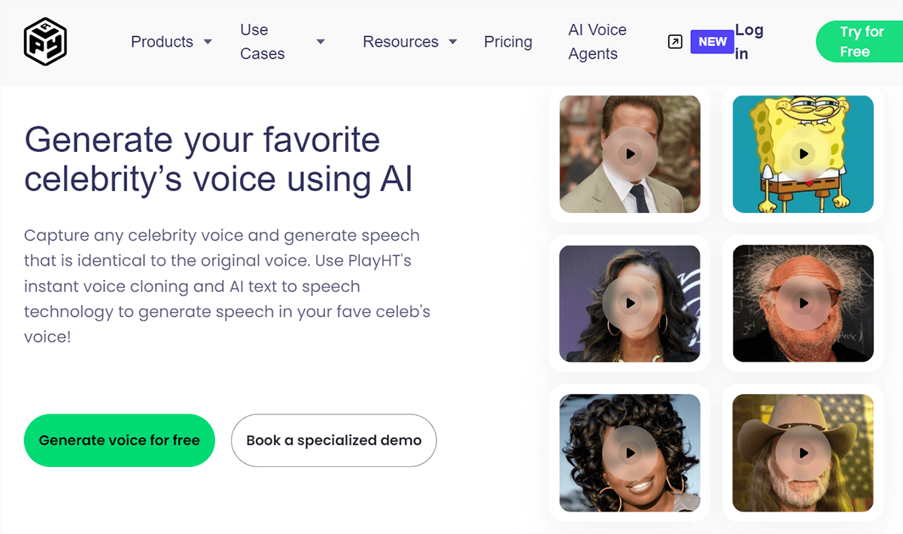
Task: Click the external link arrow icon
Action: coord(675,42)
